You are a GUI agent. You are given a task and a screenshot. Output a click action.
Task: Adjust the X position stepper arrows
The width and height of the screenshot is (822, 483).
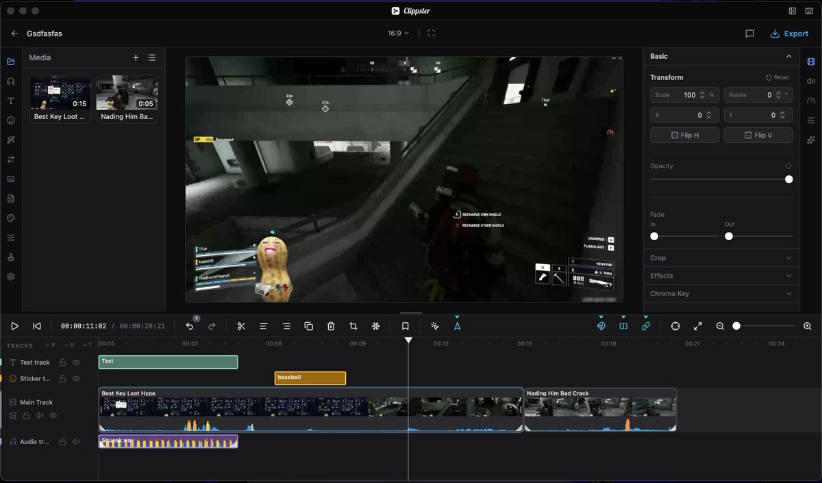pyautogui.click(x=709, y=116)
